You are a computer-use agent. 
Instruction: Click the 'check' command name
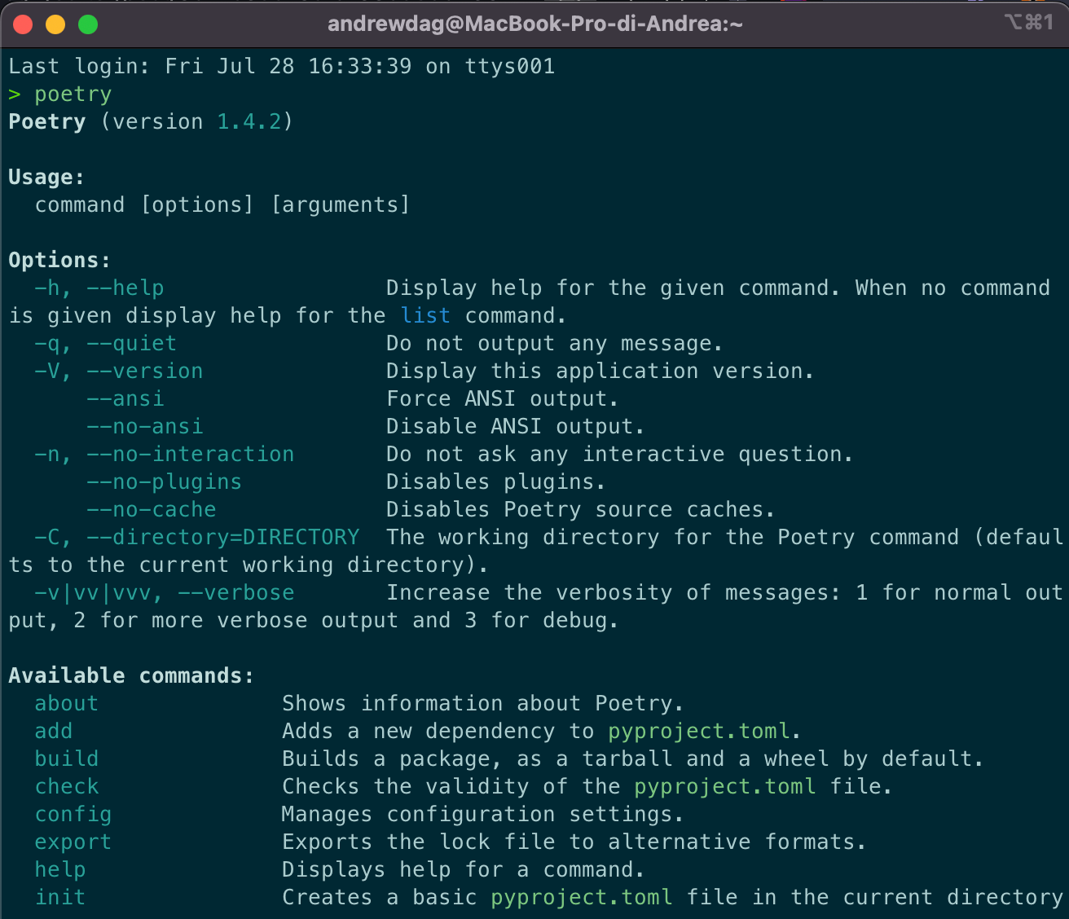click(x=67, y=786)
